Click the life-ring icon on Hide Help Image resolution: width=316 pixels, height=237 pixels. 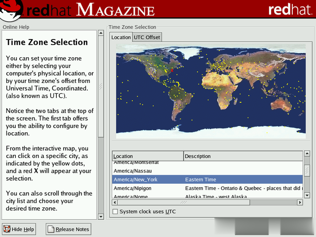pos(6,229)
